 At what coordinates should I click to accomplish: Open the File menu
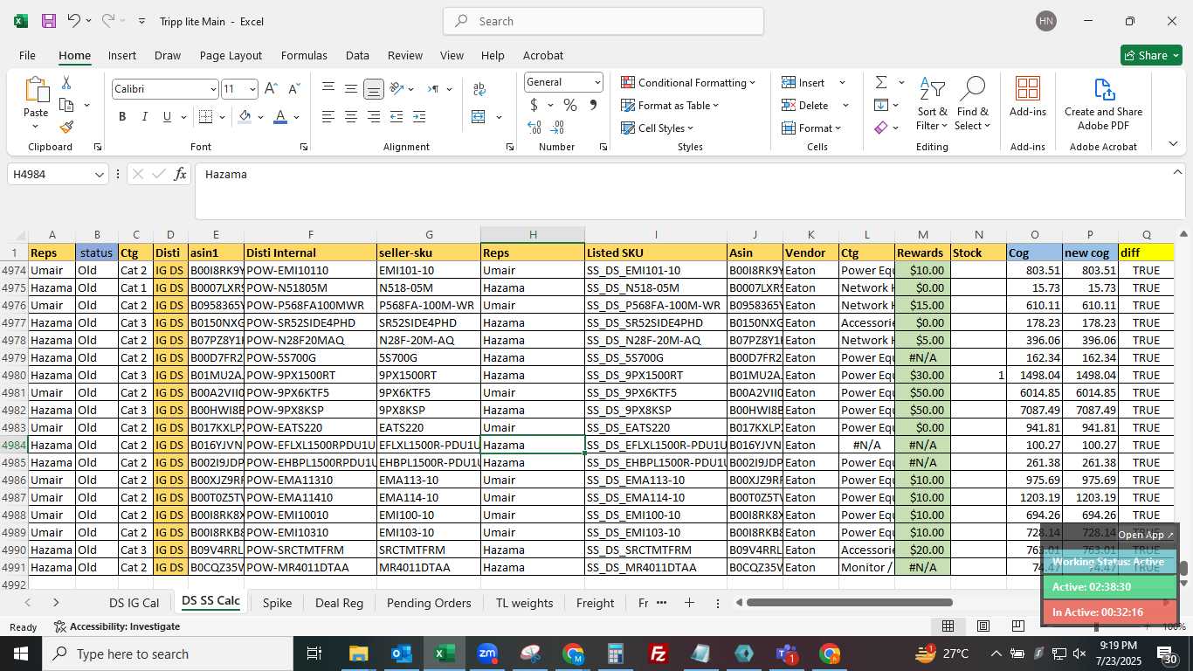27,55
